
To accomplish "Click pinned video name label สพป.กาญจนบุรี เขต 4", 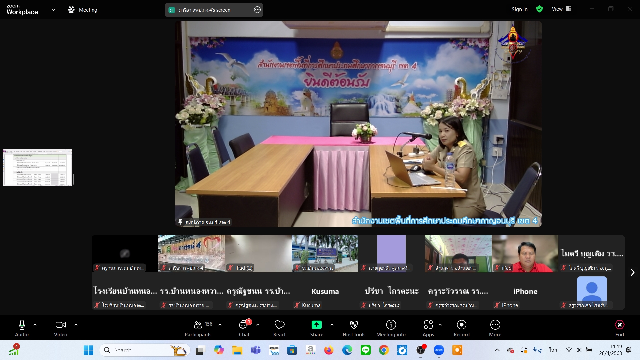I will point(207,222).
